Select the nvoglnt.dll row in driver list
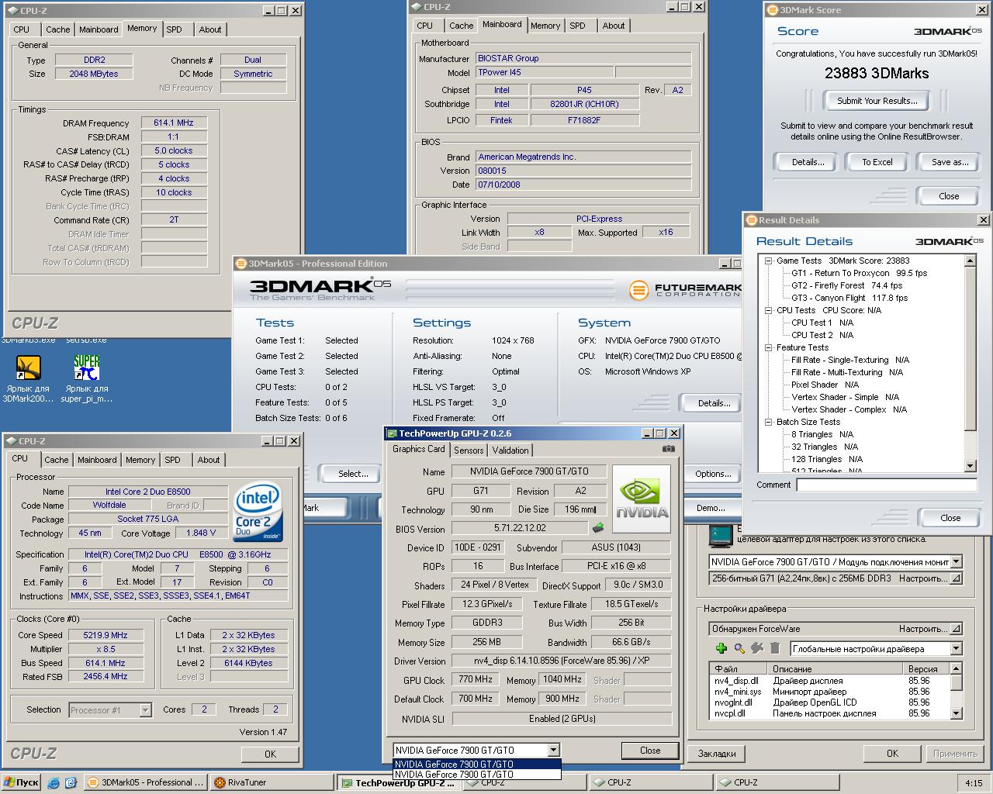 point(829,703)
